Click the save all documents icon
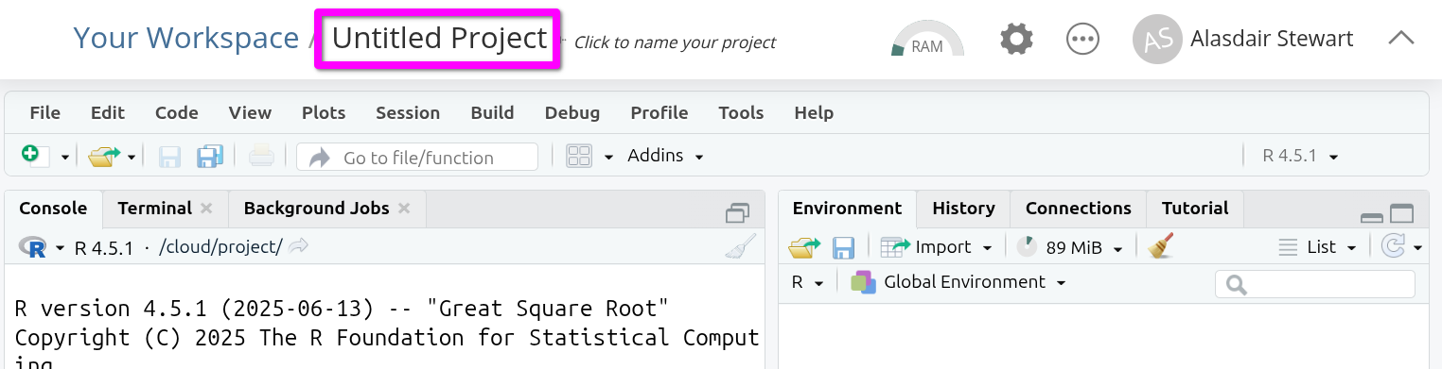The height and width of the screenshot is (369, 1442). pos(209,157)
